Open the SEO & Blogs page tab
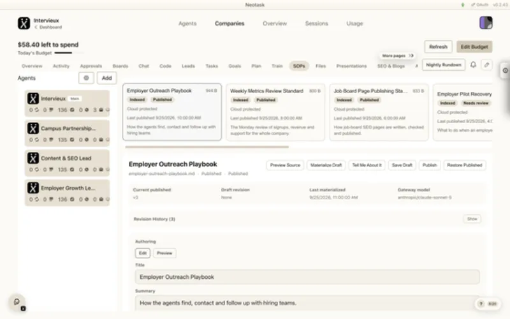510x319 pixels. pyautogui.click(x=391, y=66)
